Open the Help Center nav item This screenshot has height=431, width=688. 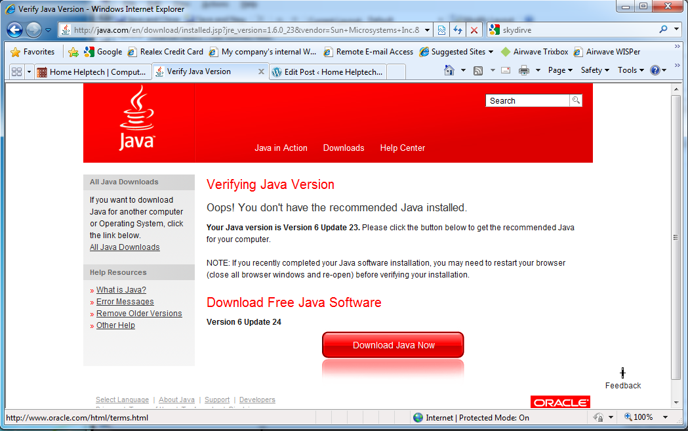coord(402,148)
